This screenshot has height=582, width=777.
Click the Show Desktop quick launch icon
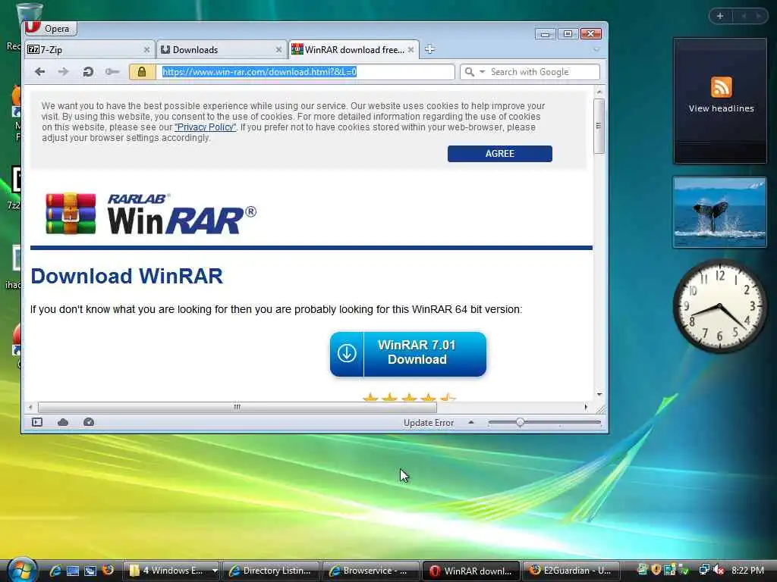(73, 571)
